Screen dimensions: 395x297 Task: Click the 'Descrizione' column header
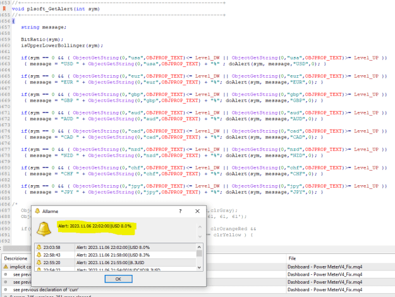(x=16, y=258)
